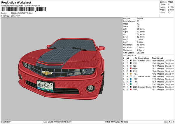175x124 pixels.
Task: Select the gray swatch in stop 3
Action: pos(131,66)
